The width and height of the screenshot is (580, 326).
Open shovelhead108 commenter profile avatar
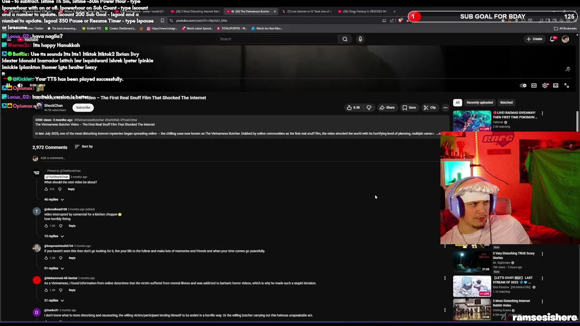click(x=37, y=211)
